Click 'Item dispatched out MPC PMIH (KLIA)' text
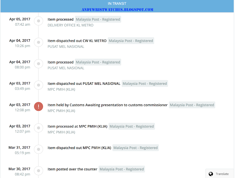The width and height of the screenshot is (235, 178). pyautogui.click(x=79, y=148)
